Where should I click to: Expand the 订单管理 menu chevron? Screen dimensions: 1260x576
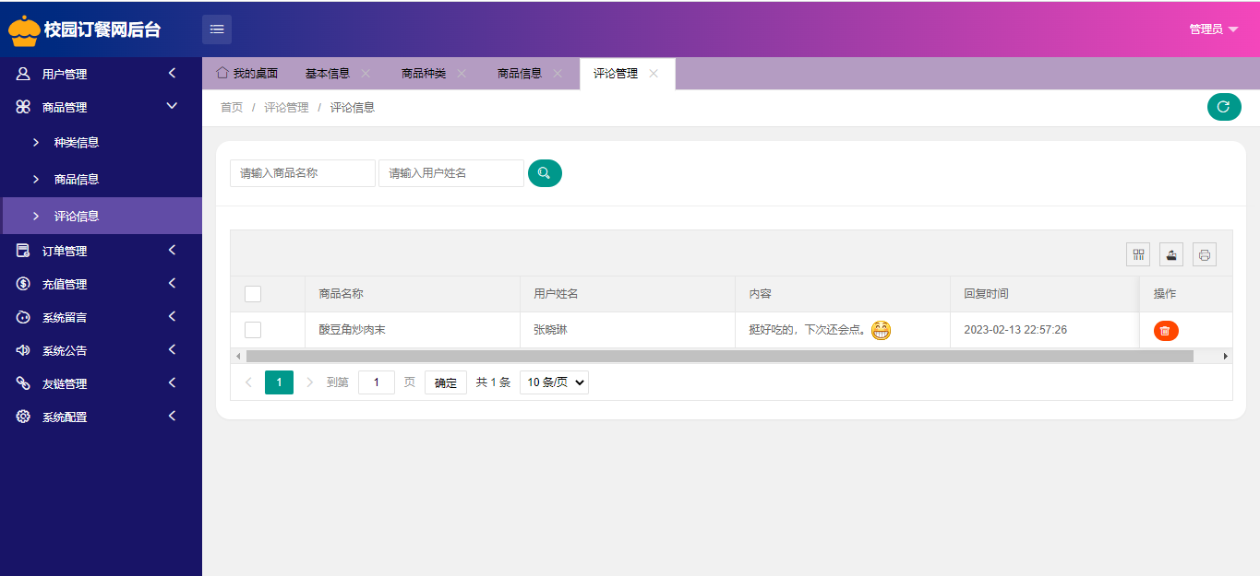point(172,250)
